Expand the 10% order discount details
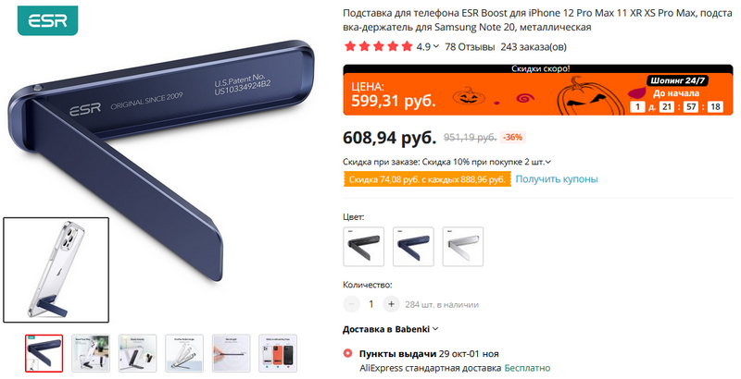The image size is (741, 379). pyautogui.click(x=548, y=162)
